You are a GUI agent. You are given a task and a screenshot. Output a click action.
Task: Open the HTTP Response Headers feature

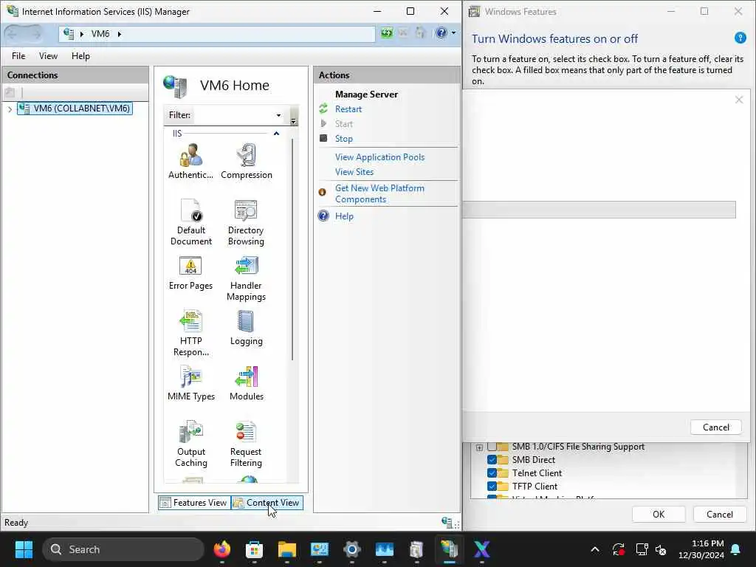[191, 333]
